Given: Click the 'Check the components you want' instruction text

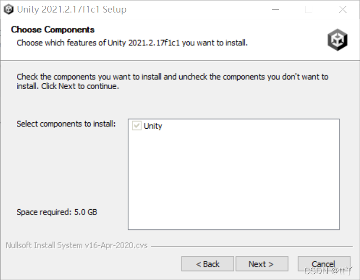Looking at the screenshot, I should click(x=173, y=81).
